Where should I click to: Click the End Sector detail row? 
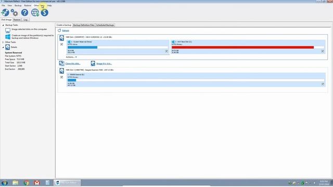[15, 69]
